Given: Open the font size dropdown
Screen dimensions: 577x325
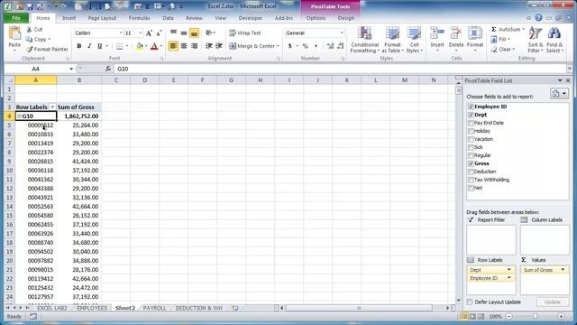Looking at the screenshot, I should 141,33.
